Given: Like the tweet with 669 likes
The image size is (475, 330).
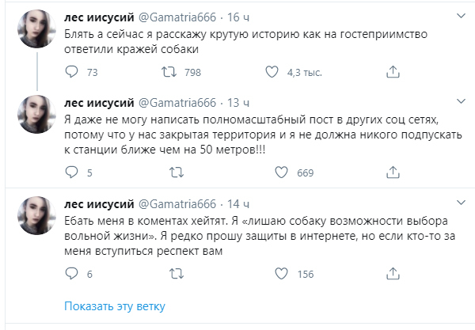Looking at the screenshot, I should pyautogui.click(x=272, y=173).
